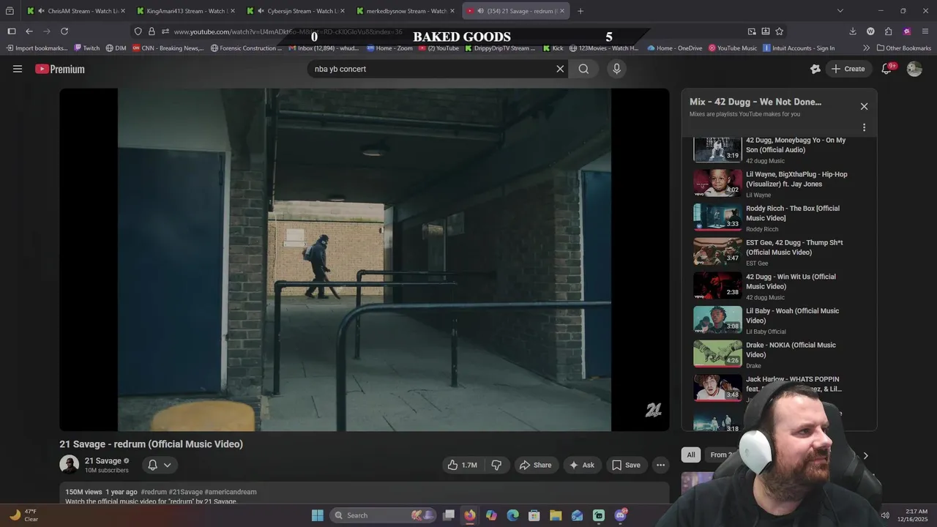
Task: Click the #redrum hashtag
Action: [x=154, y=492]
